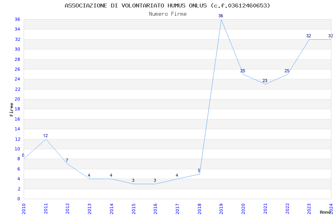Click the vertical 'Firme' axis label
Screen dimensions: 335x216
pos(11,110)
